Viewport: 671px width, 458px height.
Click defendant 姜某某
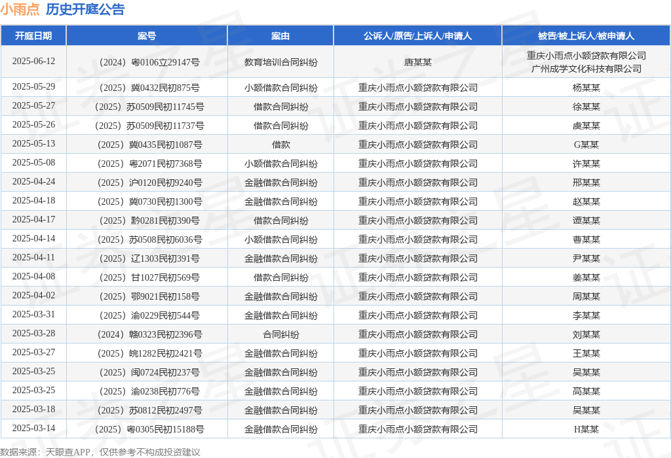tap(586, 277)
